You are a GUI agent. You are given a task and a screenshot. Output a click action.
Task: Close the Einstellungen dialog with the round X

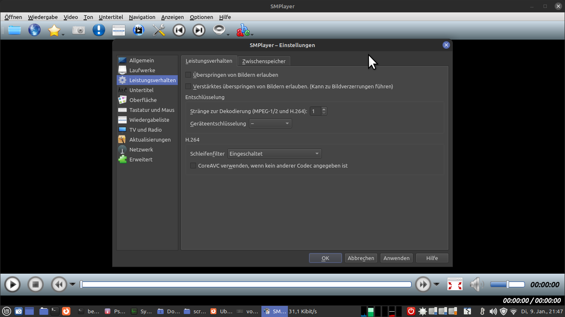(446, 45)
